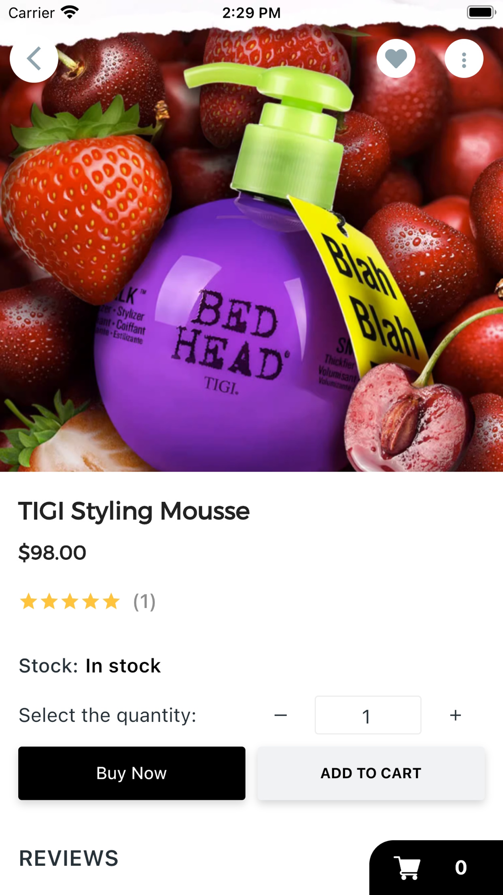The width and height of the screenshot is (503, 895).
Task: Tap the back arrow button
Action: 34,58
